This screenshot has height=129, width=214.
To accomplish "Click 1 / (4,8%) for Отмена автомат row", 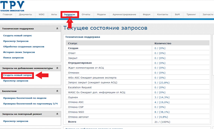I will coord(161,117).
